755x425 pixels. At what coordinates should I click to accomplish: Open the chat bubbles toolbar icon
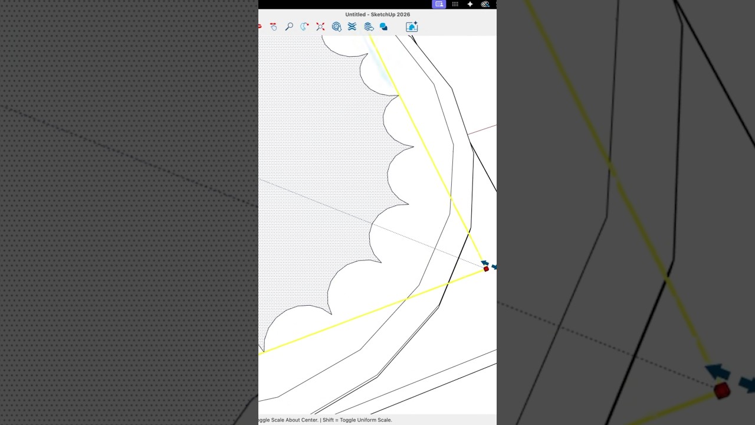[384, 27]
